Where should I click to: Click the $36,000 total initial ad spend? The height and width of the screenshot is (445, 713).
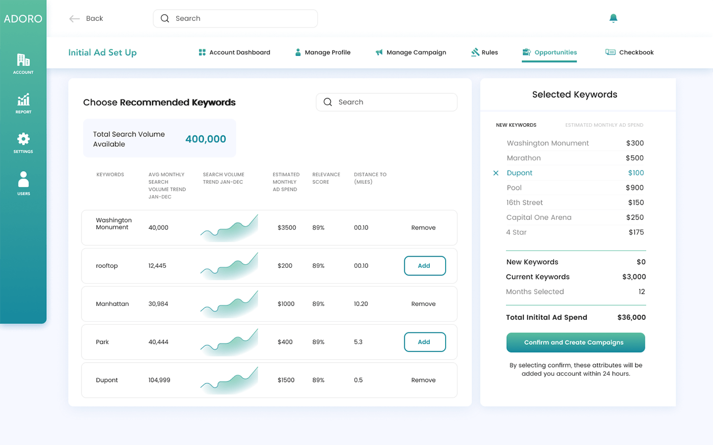(632, 317)
